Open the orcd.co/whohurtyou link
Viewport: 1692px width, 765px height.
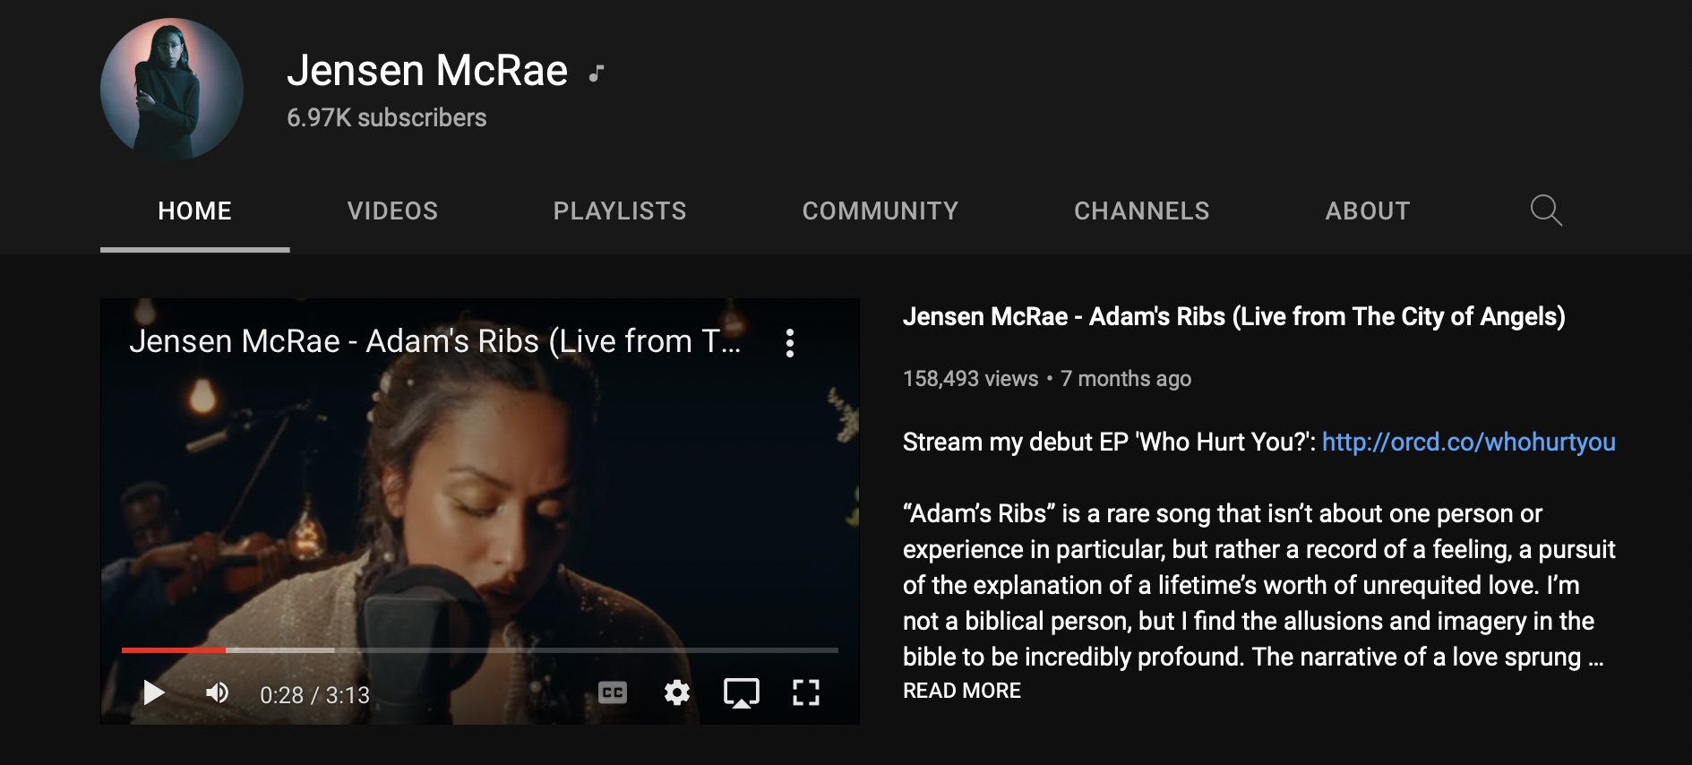click(x=1469, y=442)
